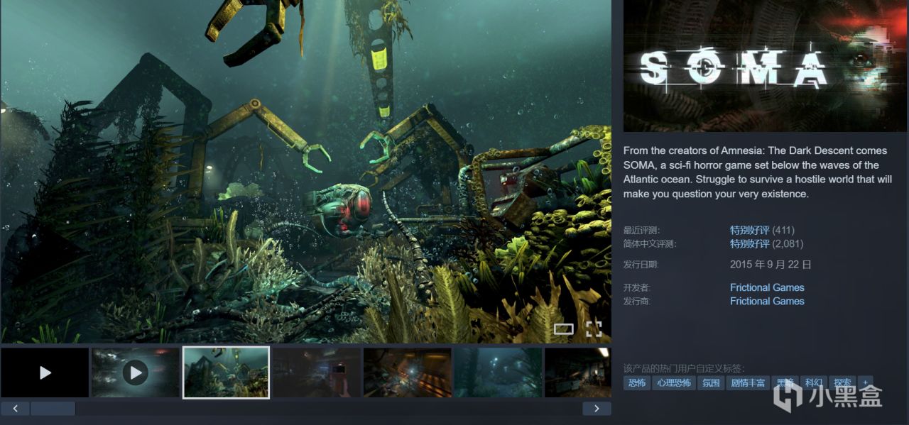Click the 探索 tag
Image resolution: width=909 pixels, height=425 pixels.
click(842, 383)
